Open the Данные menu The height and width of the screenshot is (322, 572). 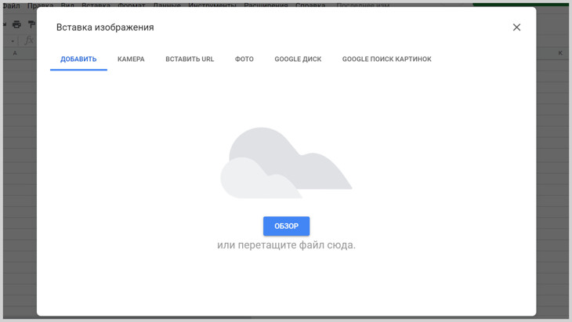pyautogui.click(x=167, y=5)
